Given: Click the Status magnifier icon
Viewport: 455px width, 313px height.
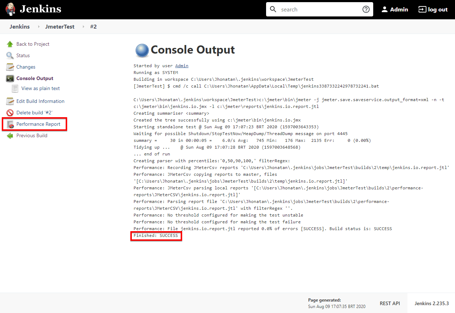Looking at the screenshot, I should [x=10, y=55].
